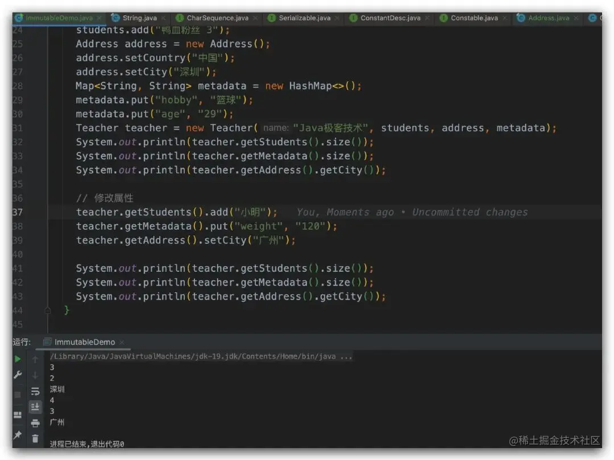
Task: Open Constable.java editor tab
Action: click(x=474, y=18)
